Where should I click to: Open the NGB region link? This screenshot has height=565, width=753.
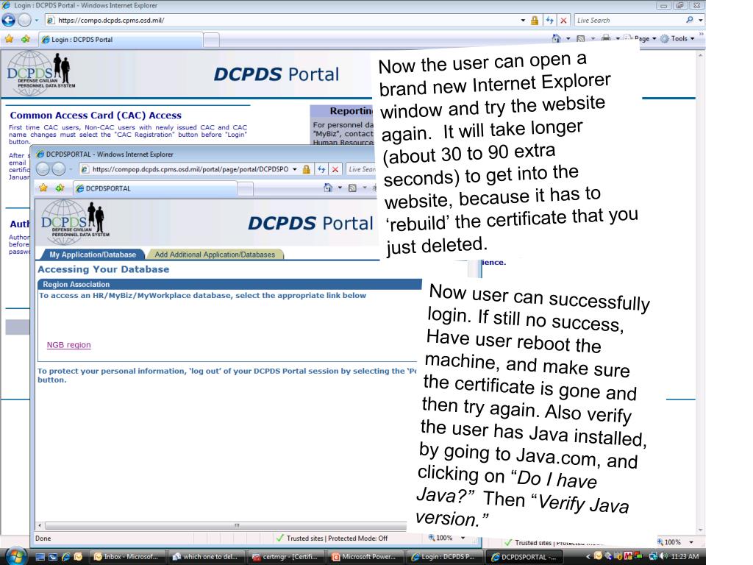pyautogui.click(x=68, y=344)
